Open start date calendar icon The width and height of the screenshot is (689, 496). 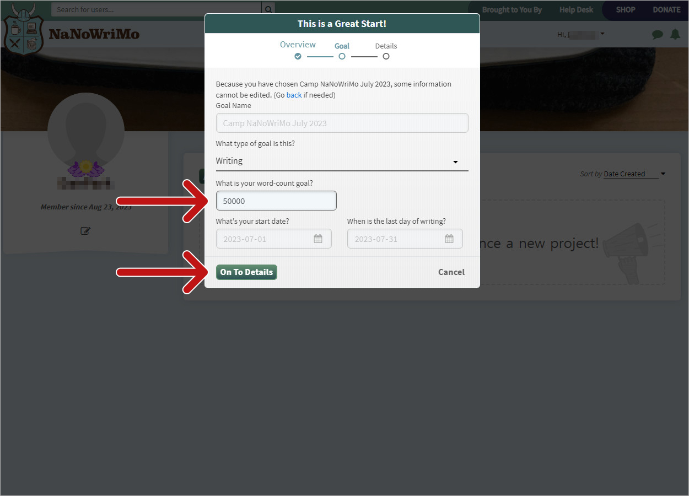pos(318,239)
